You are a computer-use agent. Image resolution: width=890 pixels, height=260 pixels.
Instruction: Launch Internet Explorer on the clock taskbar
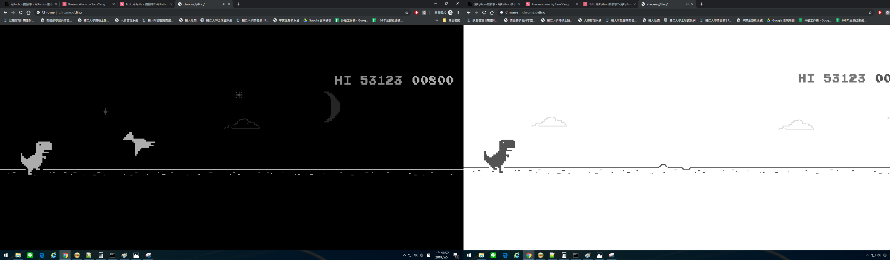(53, 255)
